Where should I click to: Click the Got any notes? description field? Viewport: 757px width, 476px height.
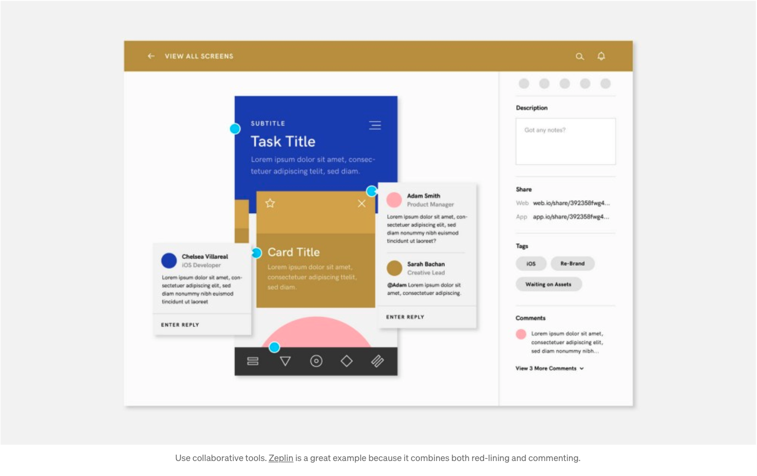[565, 142]
